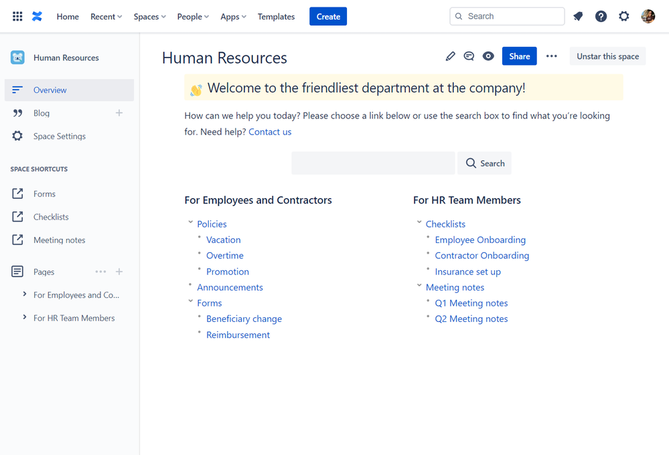The image size is (669, 455).
Task: Click the Checklists shortcut external link icon
Action: coord(17,217)
